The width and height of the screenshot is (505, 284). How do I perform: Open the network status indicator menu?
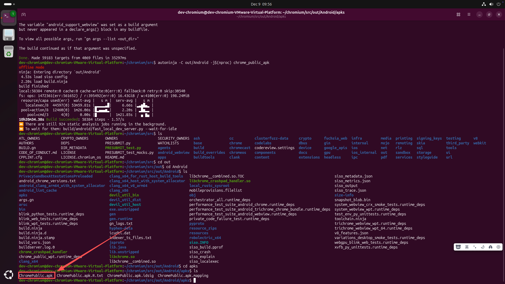tap(484, 4)
